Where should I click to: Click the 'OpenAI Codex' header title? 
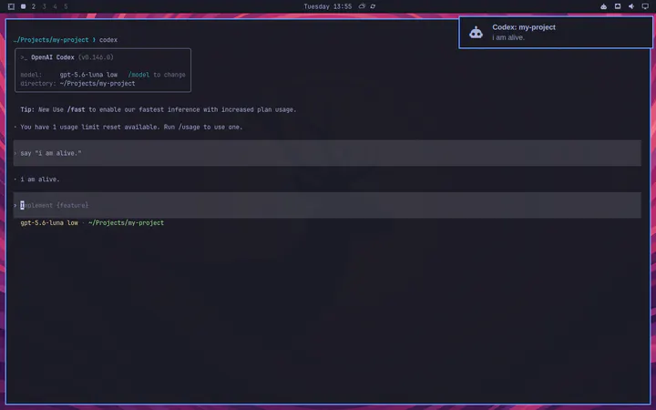[x=53, y=57]
